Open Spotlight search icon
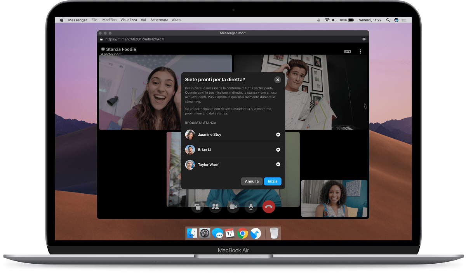466x273 pixels. tap(388, 20)
